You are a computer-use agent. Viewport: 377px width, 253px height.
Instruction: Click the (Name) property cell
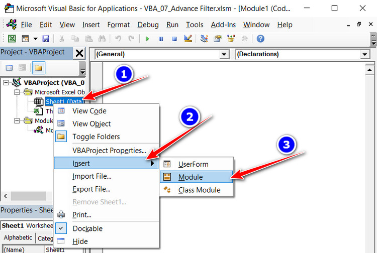pyautogui.click(x=23, y=249)
